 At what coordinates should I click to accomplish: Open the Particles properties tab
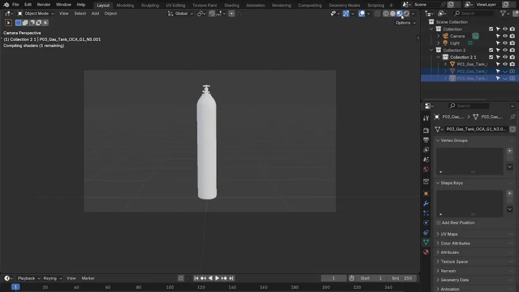pos(426,213)
